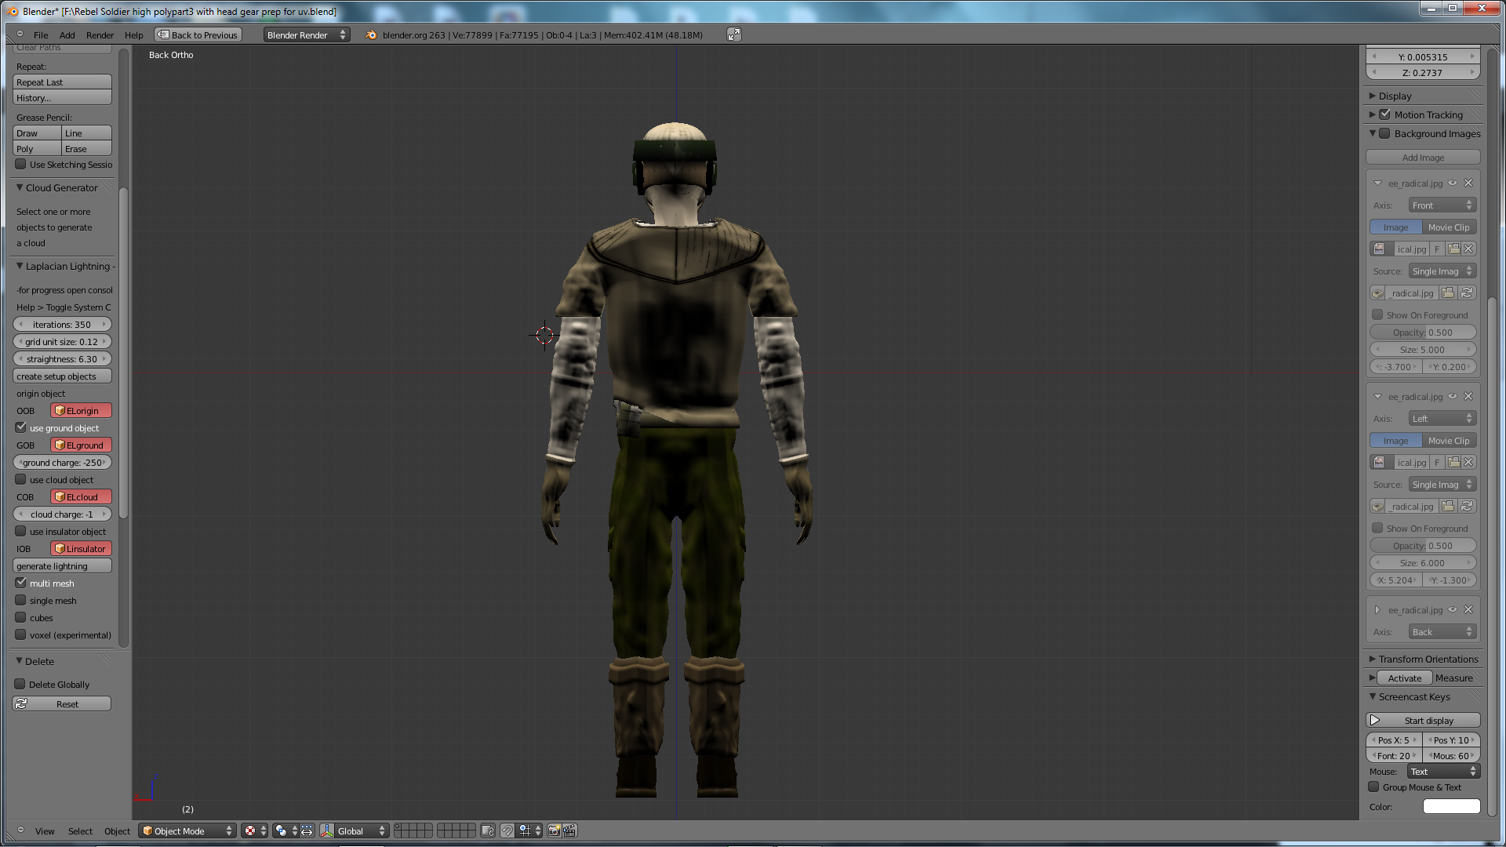Reload the _radical.jpg image in Front entry
The image size is (1506, 847).
point(1467,293)
